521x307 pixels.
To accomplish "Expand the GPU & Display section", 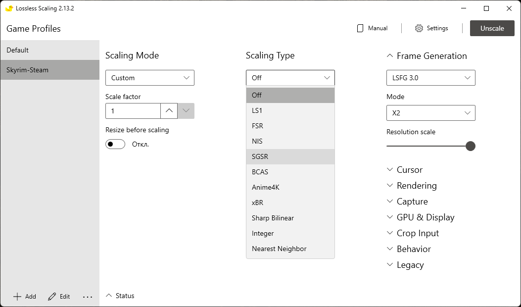I will coord(425,217).
